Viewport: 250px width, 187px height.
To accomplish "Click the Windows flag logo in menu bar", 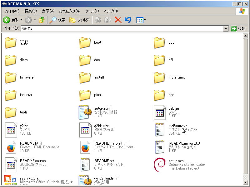I will coord(242,11).
